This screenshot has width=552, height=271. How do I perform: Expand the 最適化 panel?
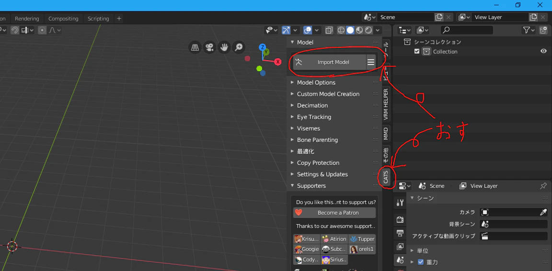tap(305, 152)
